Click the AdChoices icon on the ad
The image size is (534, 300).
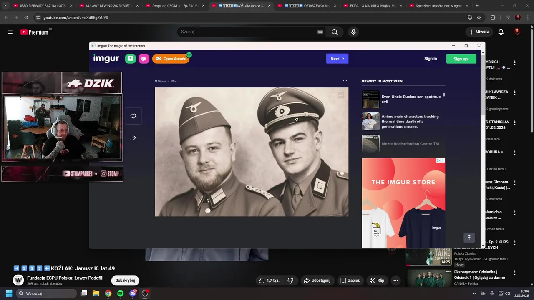[x=438, y=160]
